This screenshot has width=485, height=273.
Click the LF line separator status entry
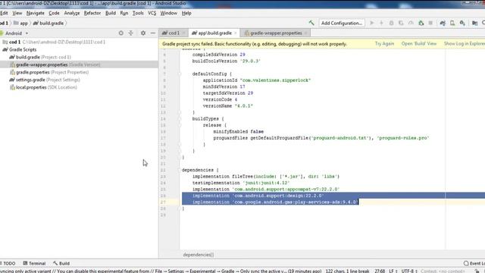point(393,271)
